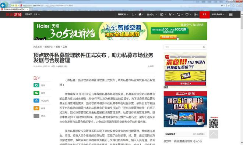Open the heart icon in navbar
The width and height of the screenshot is (243, 145).
click(x=187, y=14)
